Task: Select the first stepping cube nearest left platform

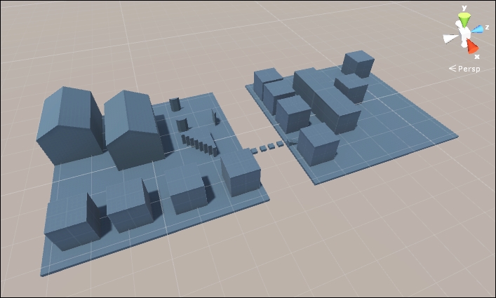Action: click(254, 151)
